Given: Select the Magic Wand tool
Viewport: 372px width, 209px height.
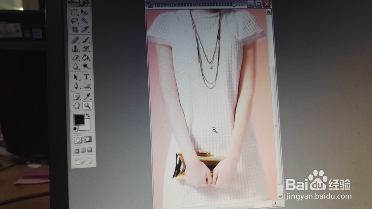Looking at the screenshot, I should (x=85, y=20).
